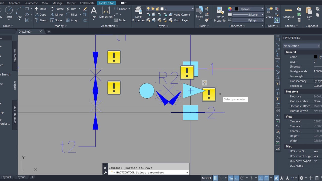The width and height of the screenshot is (322, 181).
Task: Click the Copy tool in Modify
Action: (x=41, y=15)
